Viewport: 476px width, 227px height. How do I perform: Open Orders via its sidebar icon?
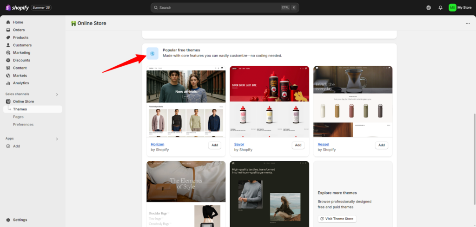point(8,30)
